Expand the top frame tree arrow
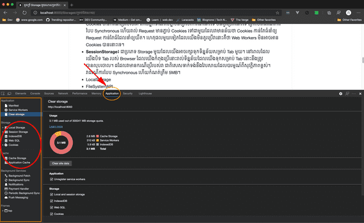Image resolution: width=364 pixels, height=223 pixels. pyautogui.click(x=2, y=211)
